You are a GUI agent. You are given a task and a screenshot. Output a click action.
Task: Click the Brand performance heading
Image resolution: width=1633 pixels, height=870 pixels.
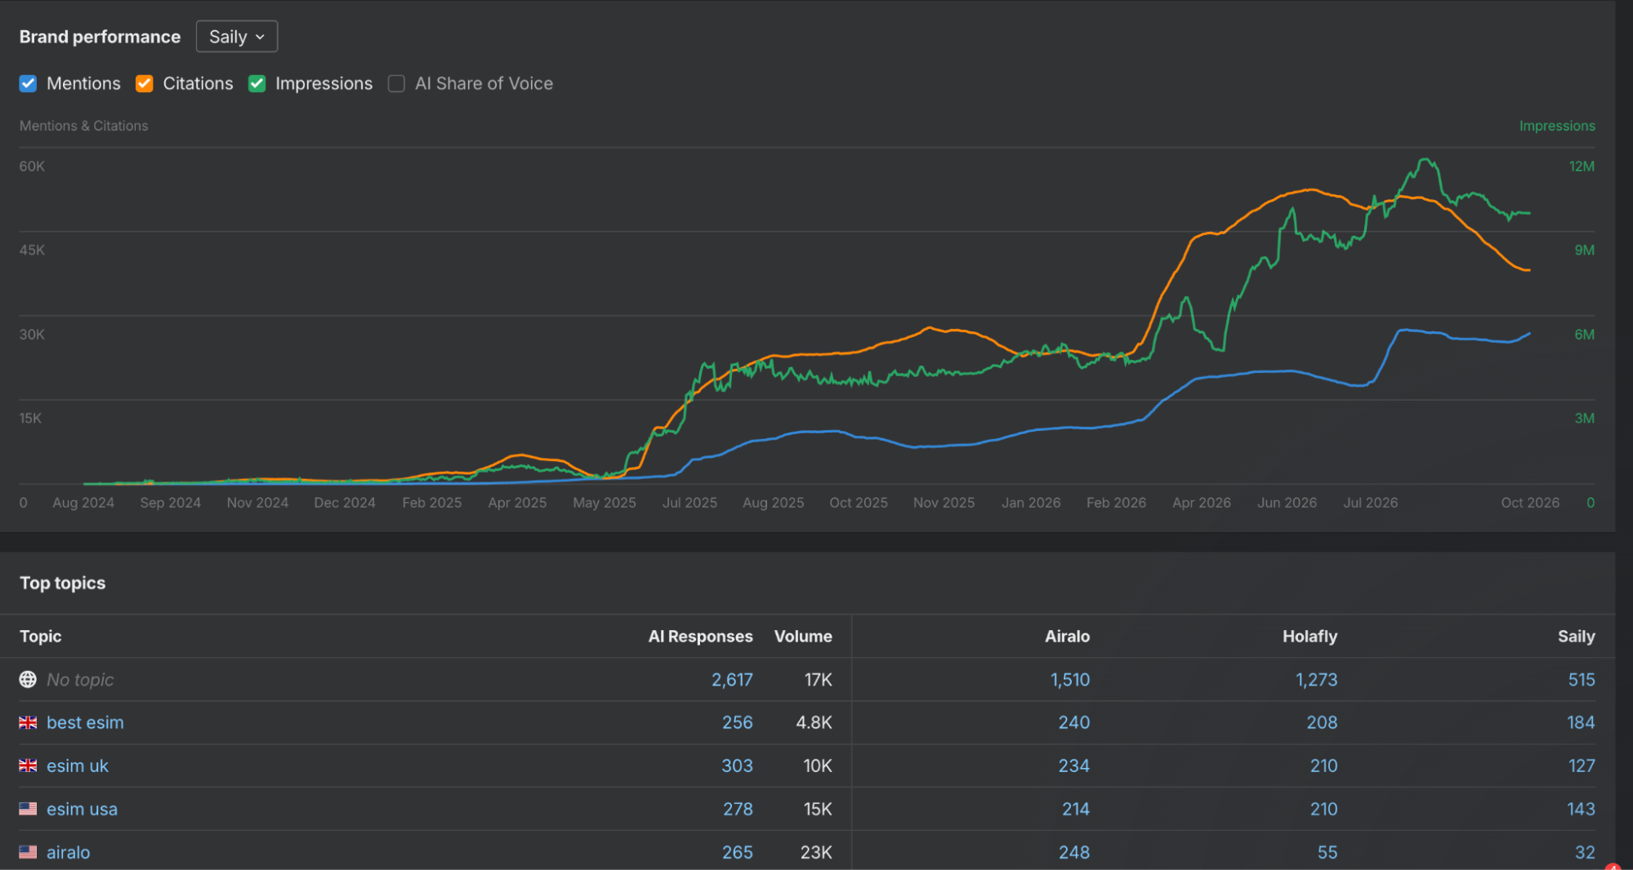pos(100,37)
